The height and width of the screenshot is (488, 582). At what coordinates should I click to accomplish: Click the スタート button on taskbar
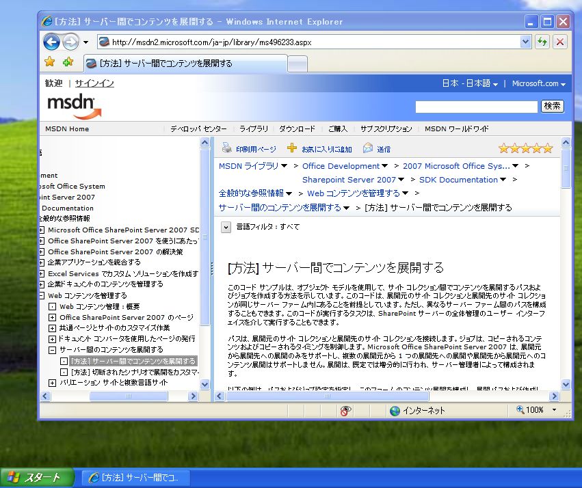37,478
